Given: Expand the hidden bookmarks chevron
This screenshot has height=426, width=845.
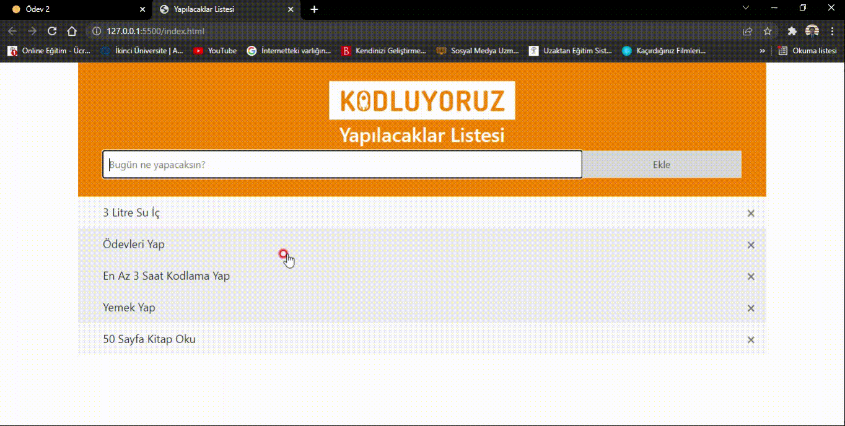Looking at the screenshot, I should (763, 51).
